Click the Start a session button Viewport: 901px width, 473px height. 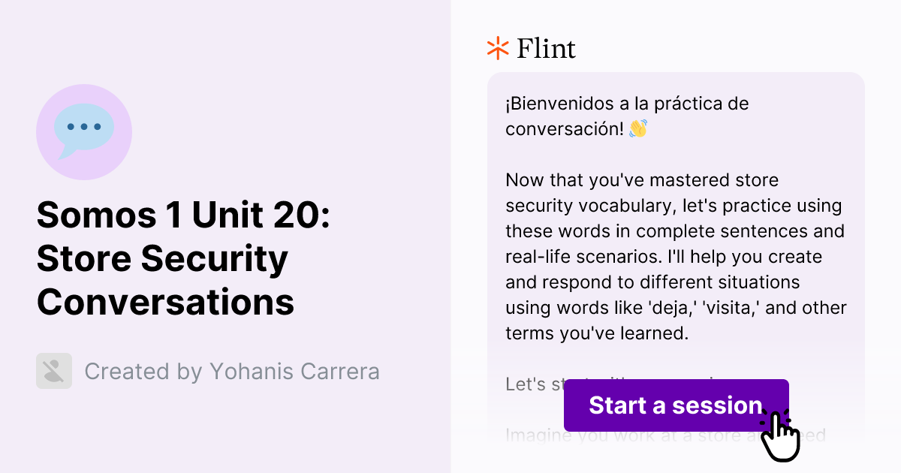click(x=676, y=405)
